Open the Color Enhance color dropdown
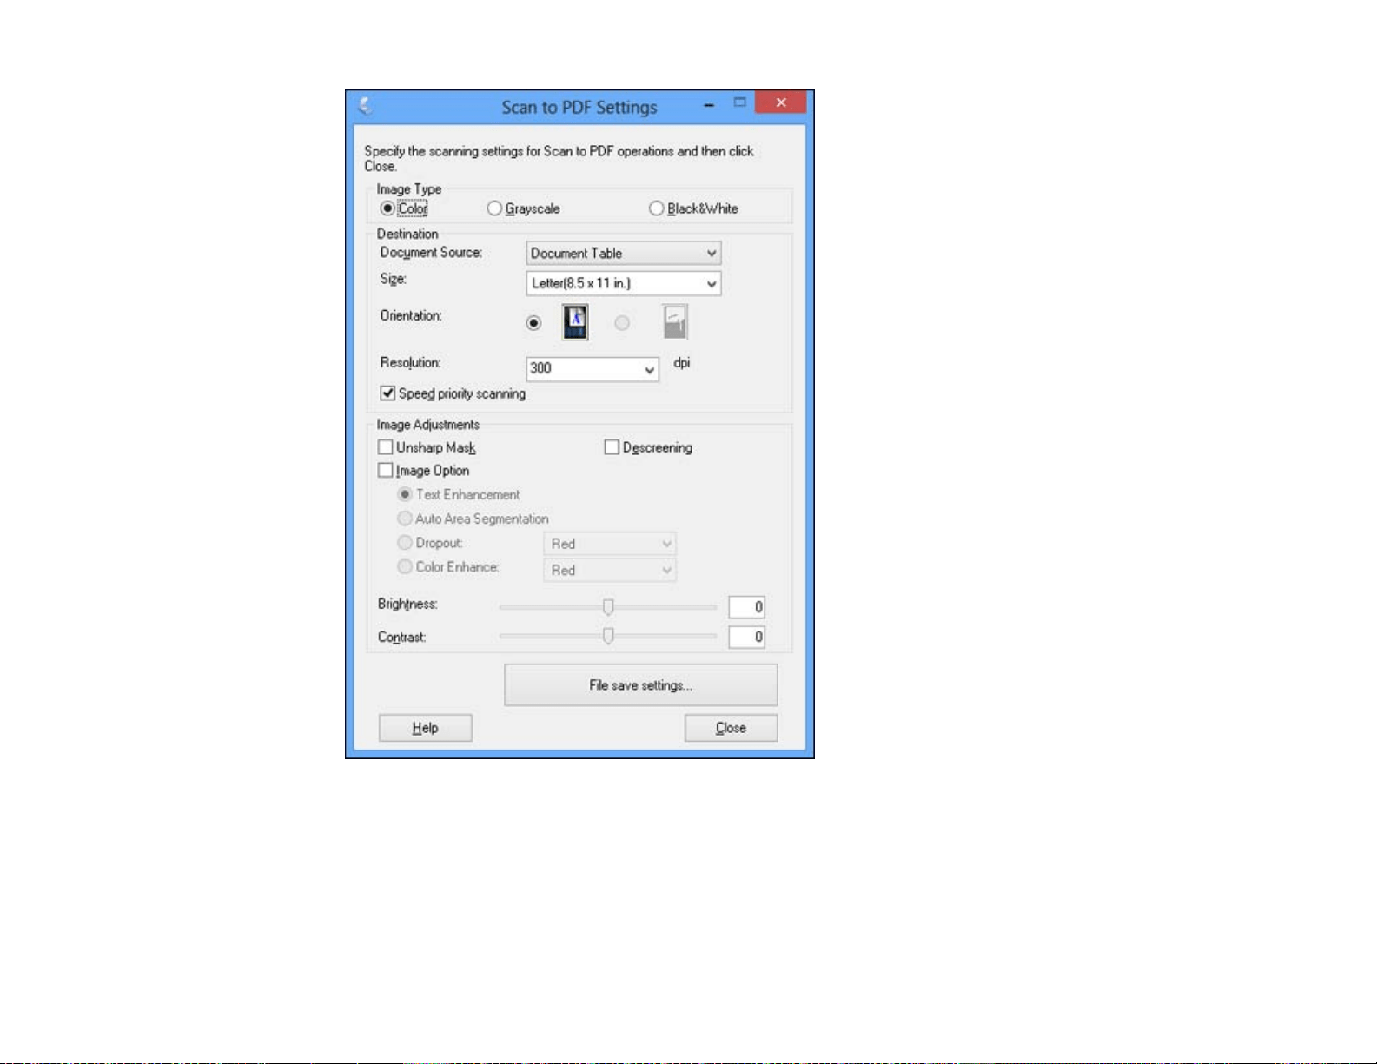1377x1064 pixels. point(610,570)
